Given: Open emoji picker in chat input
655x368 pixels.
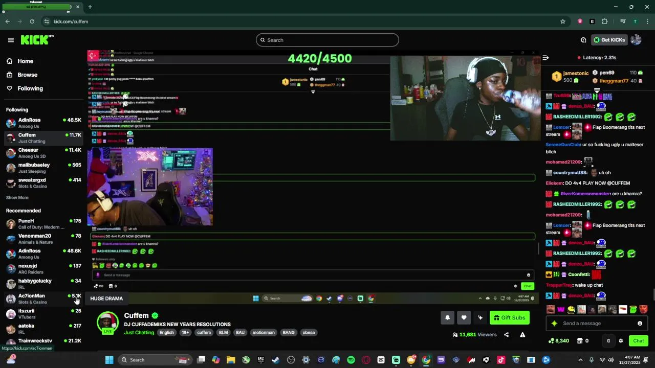Looking at the screenshot, I should 640,324.
